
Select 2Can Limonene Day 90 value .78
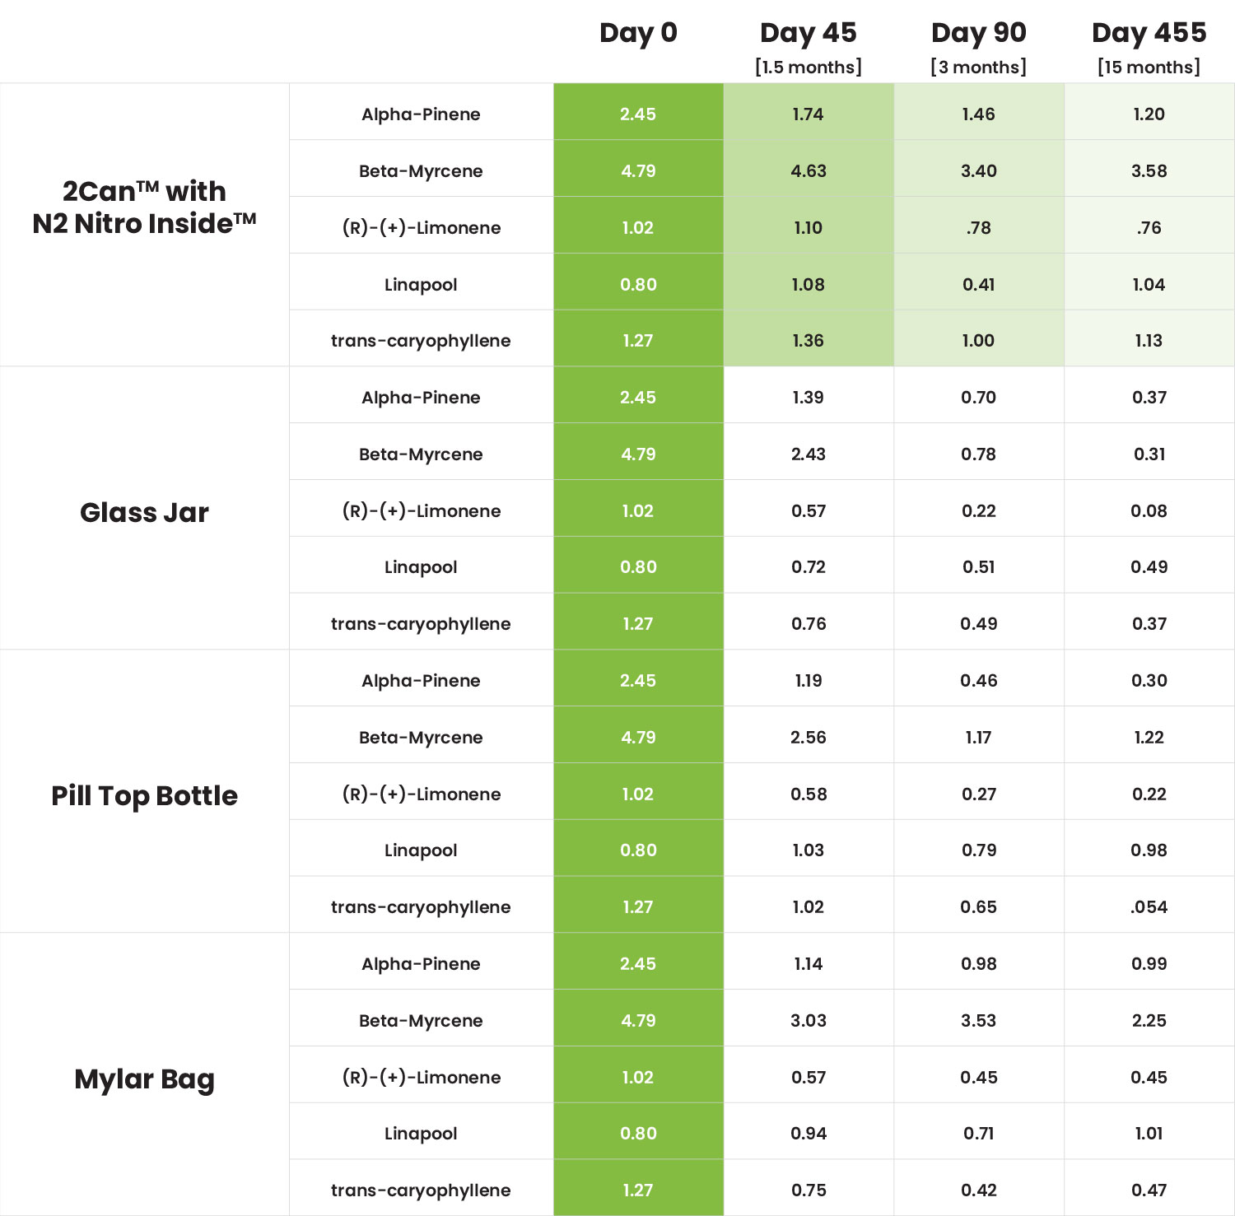[979, 228]
